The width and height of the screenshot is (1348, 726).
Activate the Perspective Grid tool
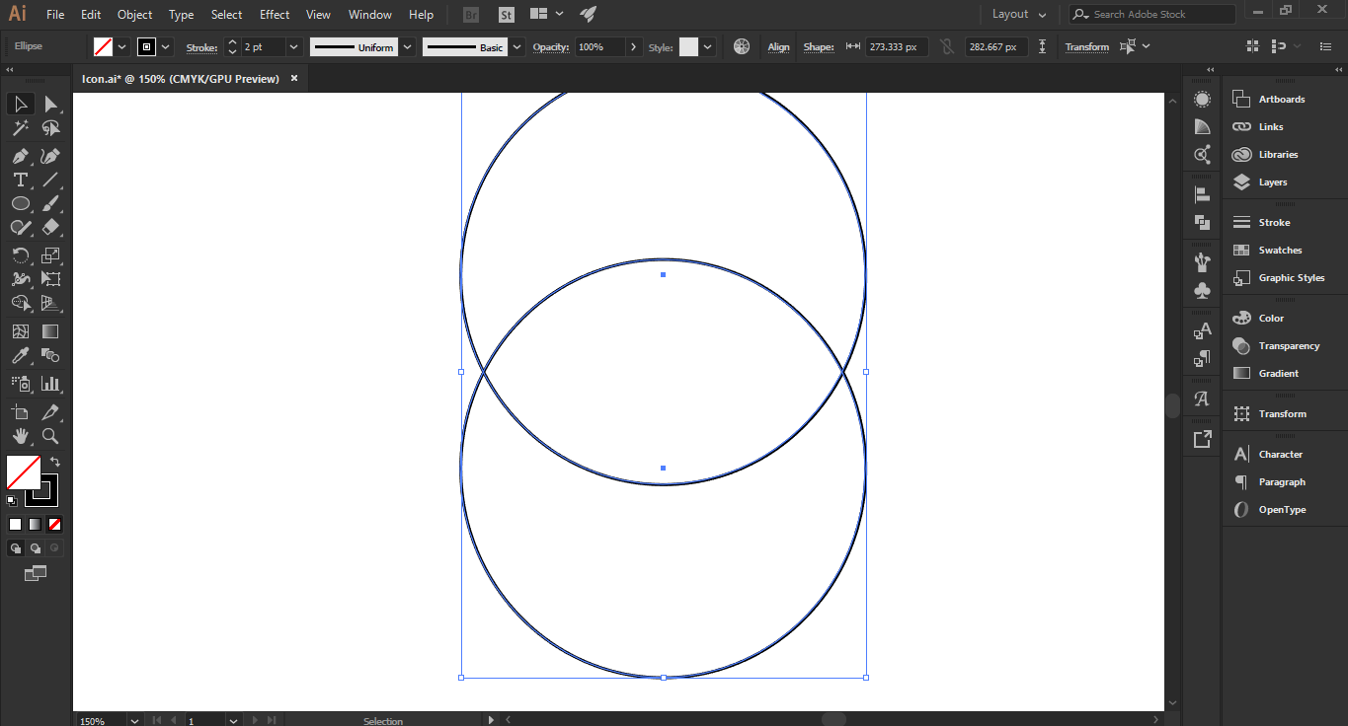50,303
